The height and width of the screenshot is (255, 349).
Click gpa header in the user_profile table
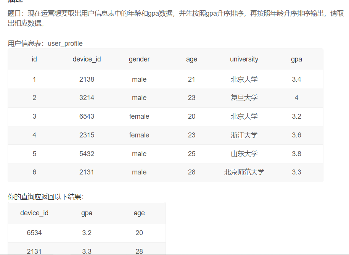tap(296, 59)
